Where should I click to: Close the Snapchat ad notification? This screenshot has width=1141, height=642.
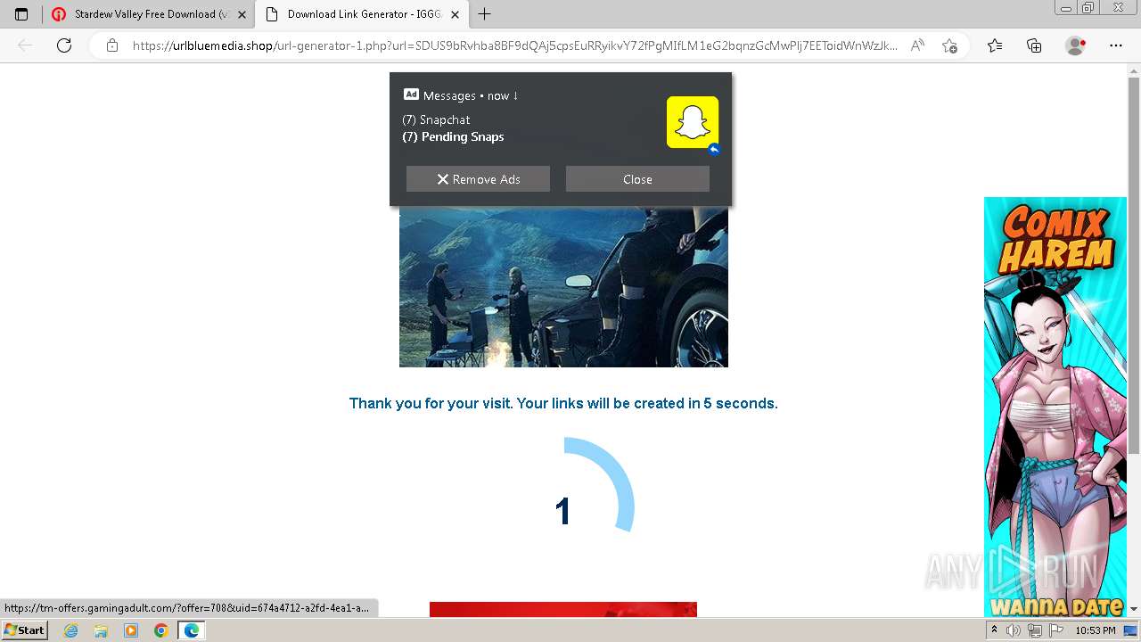[x=637, y=179]
